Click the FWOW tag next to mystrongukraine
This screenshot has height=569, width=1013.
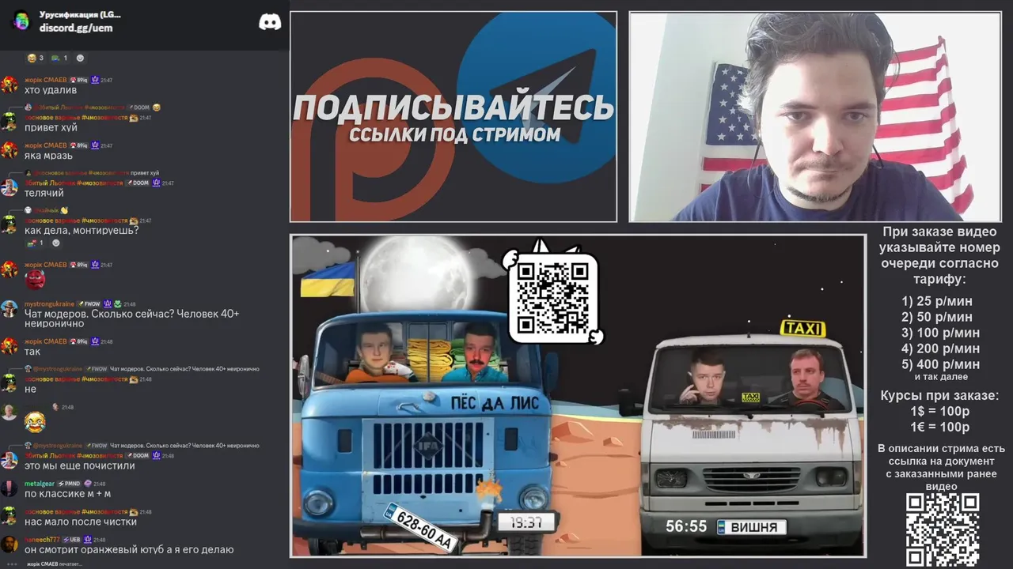[x=89, y=303]
